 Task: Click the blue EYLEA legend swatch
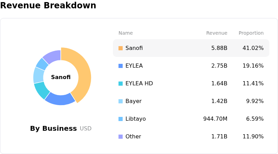click(x=121, y=66)
